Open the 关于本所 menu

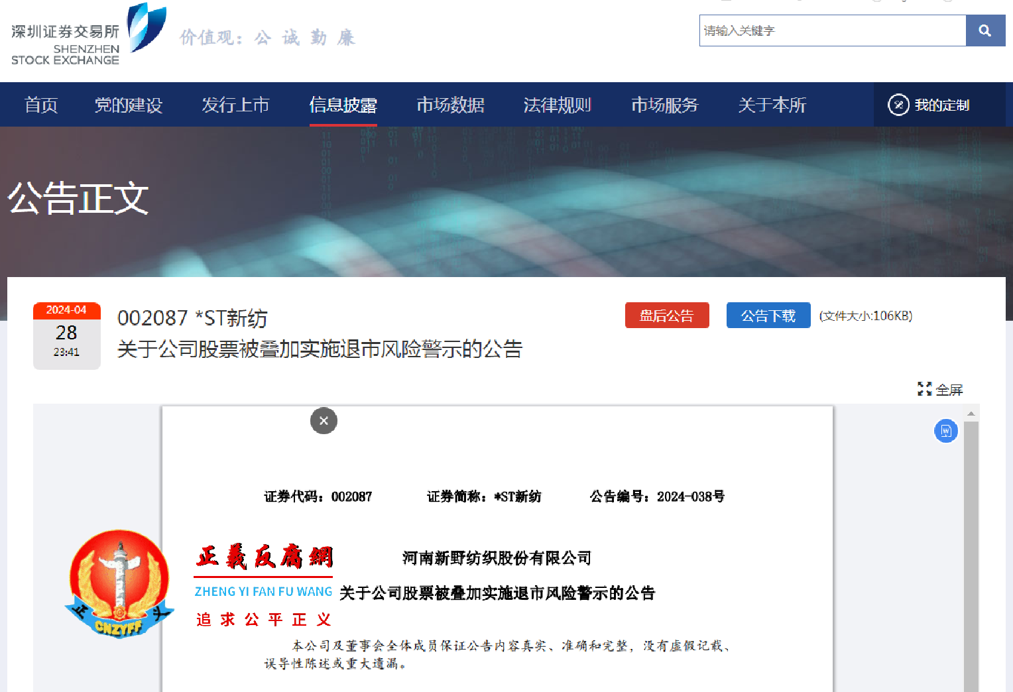771,105
